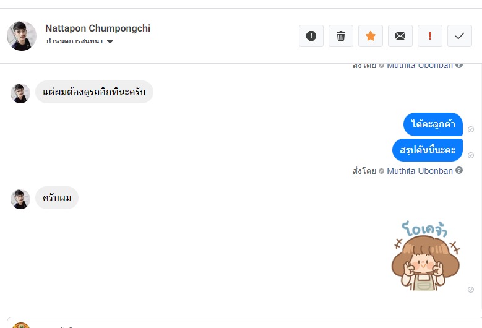Click the โอเคจ้า sticker image
This screenshot has height=328, width=482.
pos(426,257)
